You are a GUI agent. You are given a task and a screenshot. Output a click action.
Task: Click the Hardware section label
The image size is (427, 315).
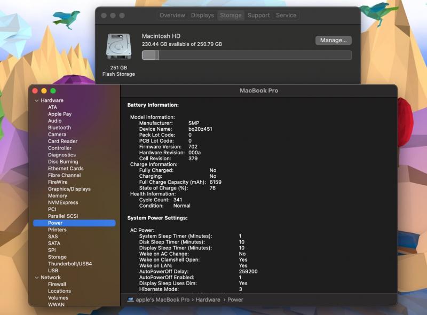(52, 100)
